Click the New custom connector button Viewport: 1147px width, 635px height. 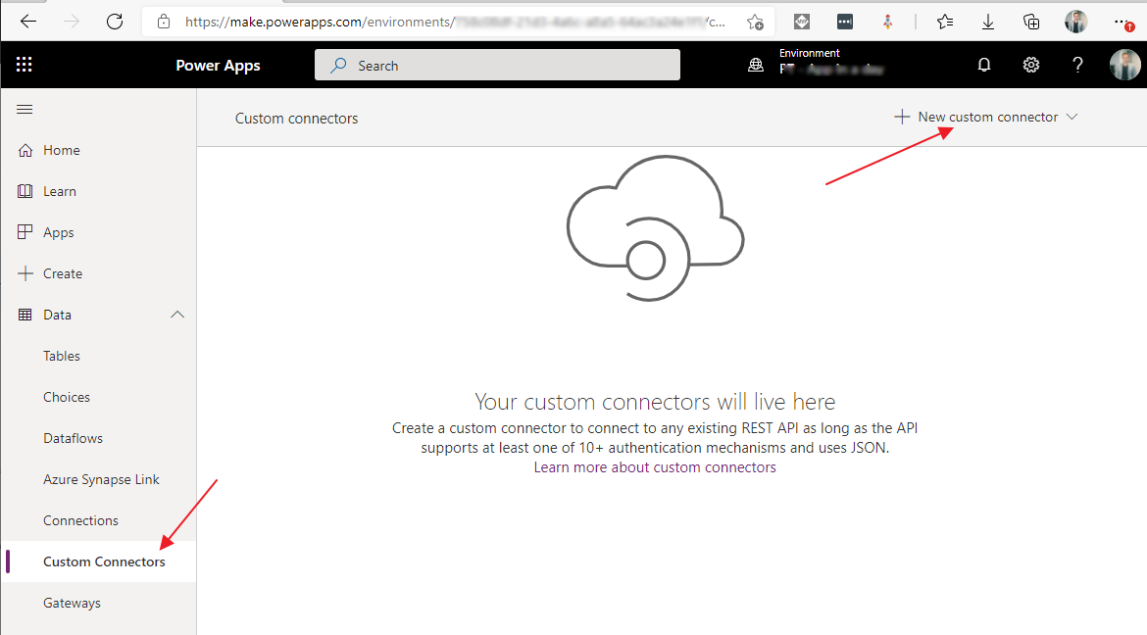pyautogui.click(x=976, y=117)
